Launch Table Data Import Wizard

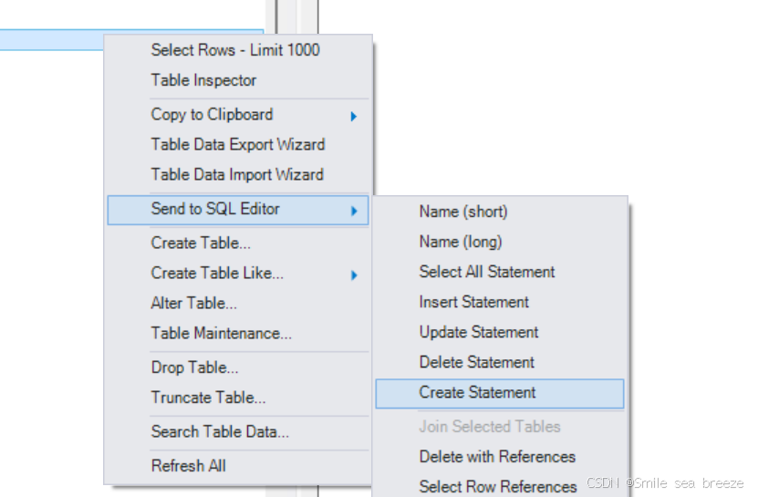tap(237, 174)
